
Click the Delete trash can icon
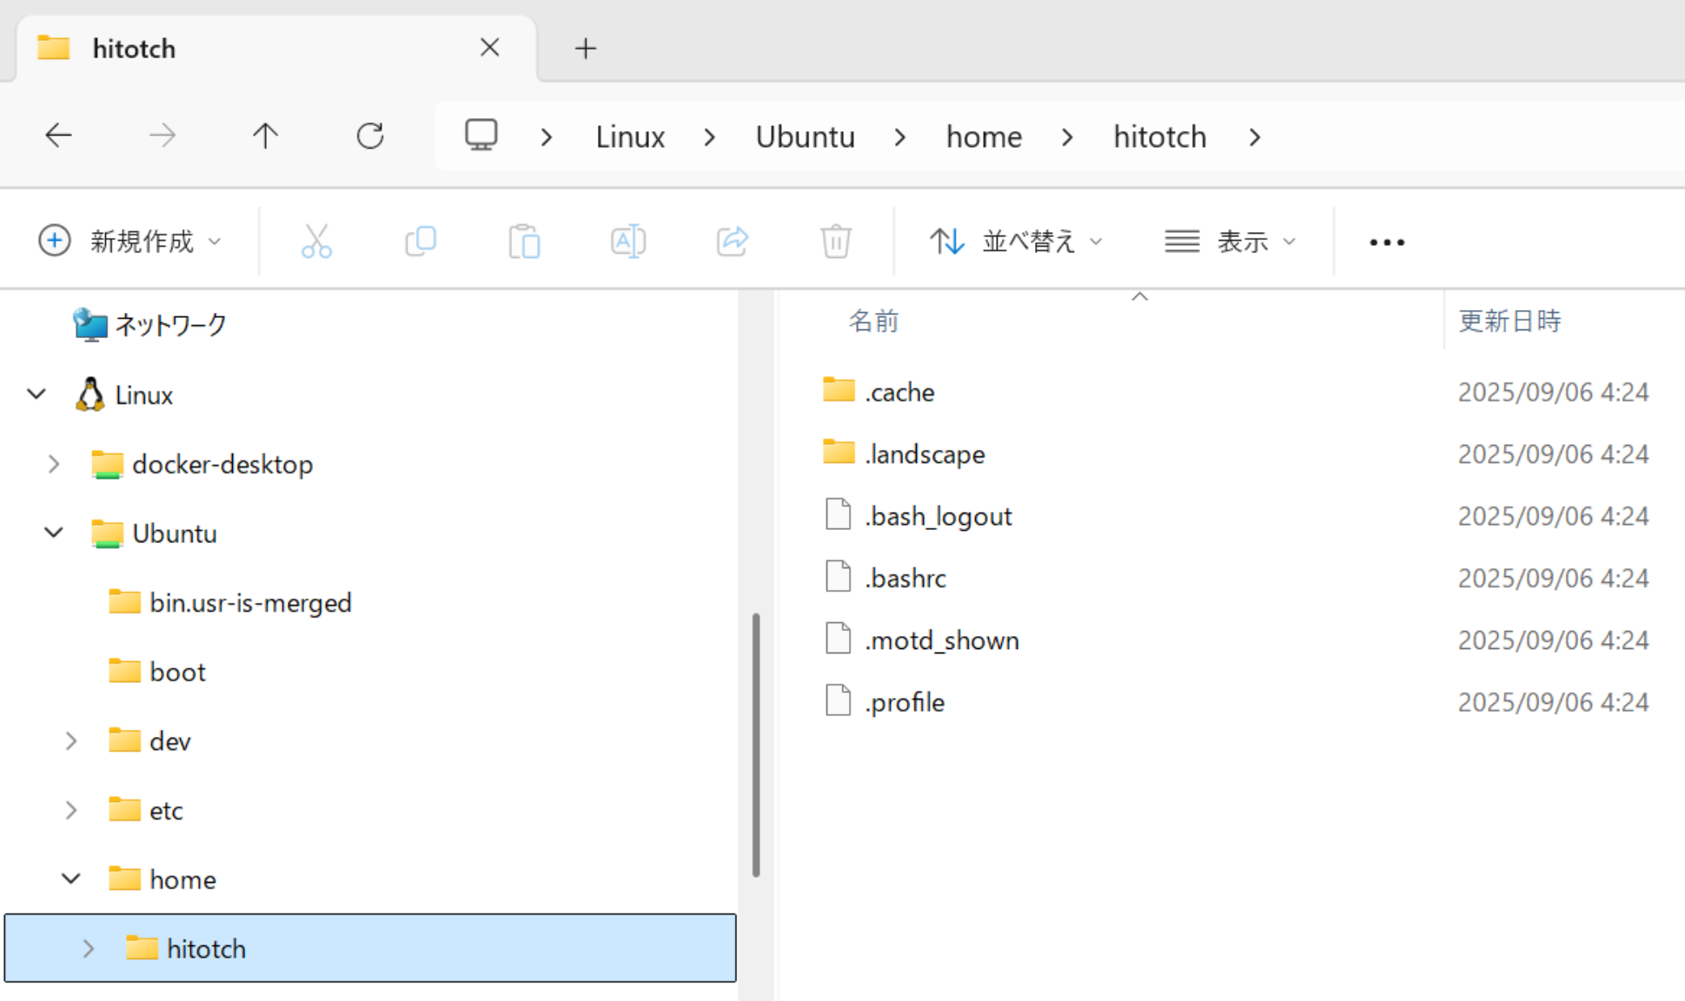[835, 241]
